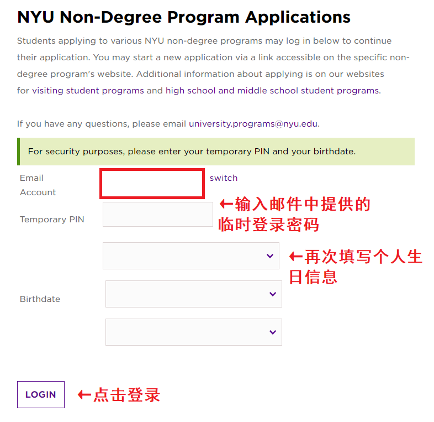The image size is (434, 422).
Task: Click red arrow pointing at Temporary PIN field
Action: point(226,204)
